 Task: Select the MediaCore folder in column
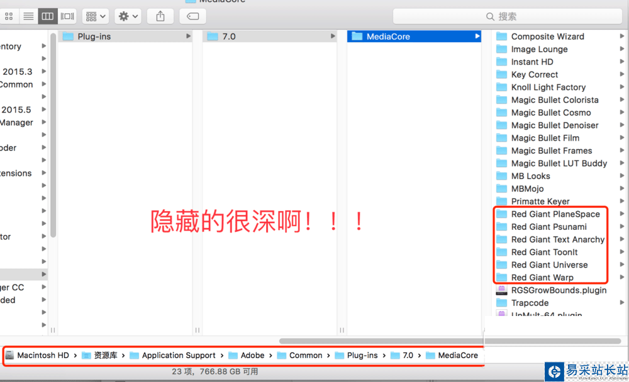point(414,36)
